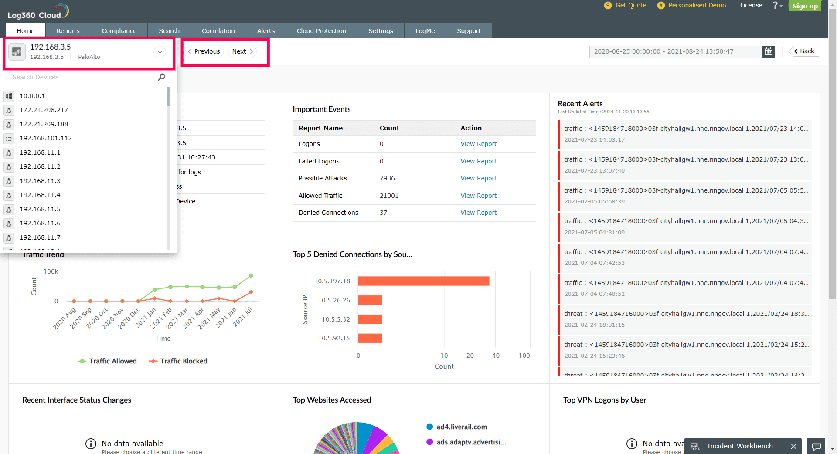Viewport: 837px width, 454px height.
Task: Open the 2021-07-23 14:03:17 traffic alert
Action: 684,134
